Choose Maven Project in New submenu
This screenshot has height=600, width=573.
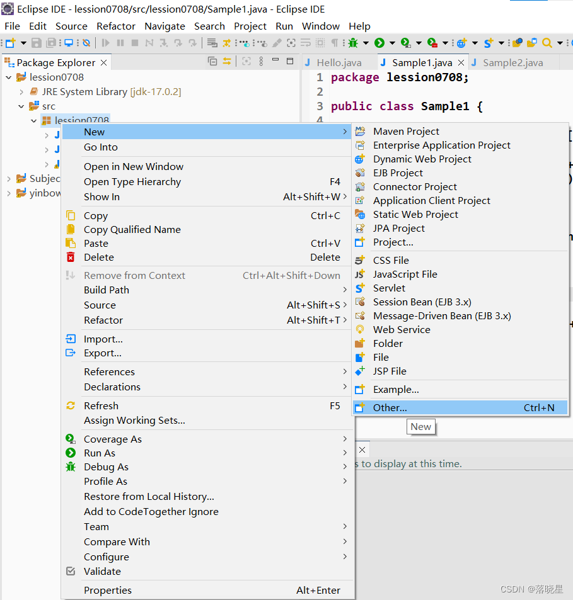[460, 131]
